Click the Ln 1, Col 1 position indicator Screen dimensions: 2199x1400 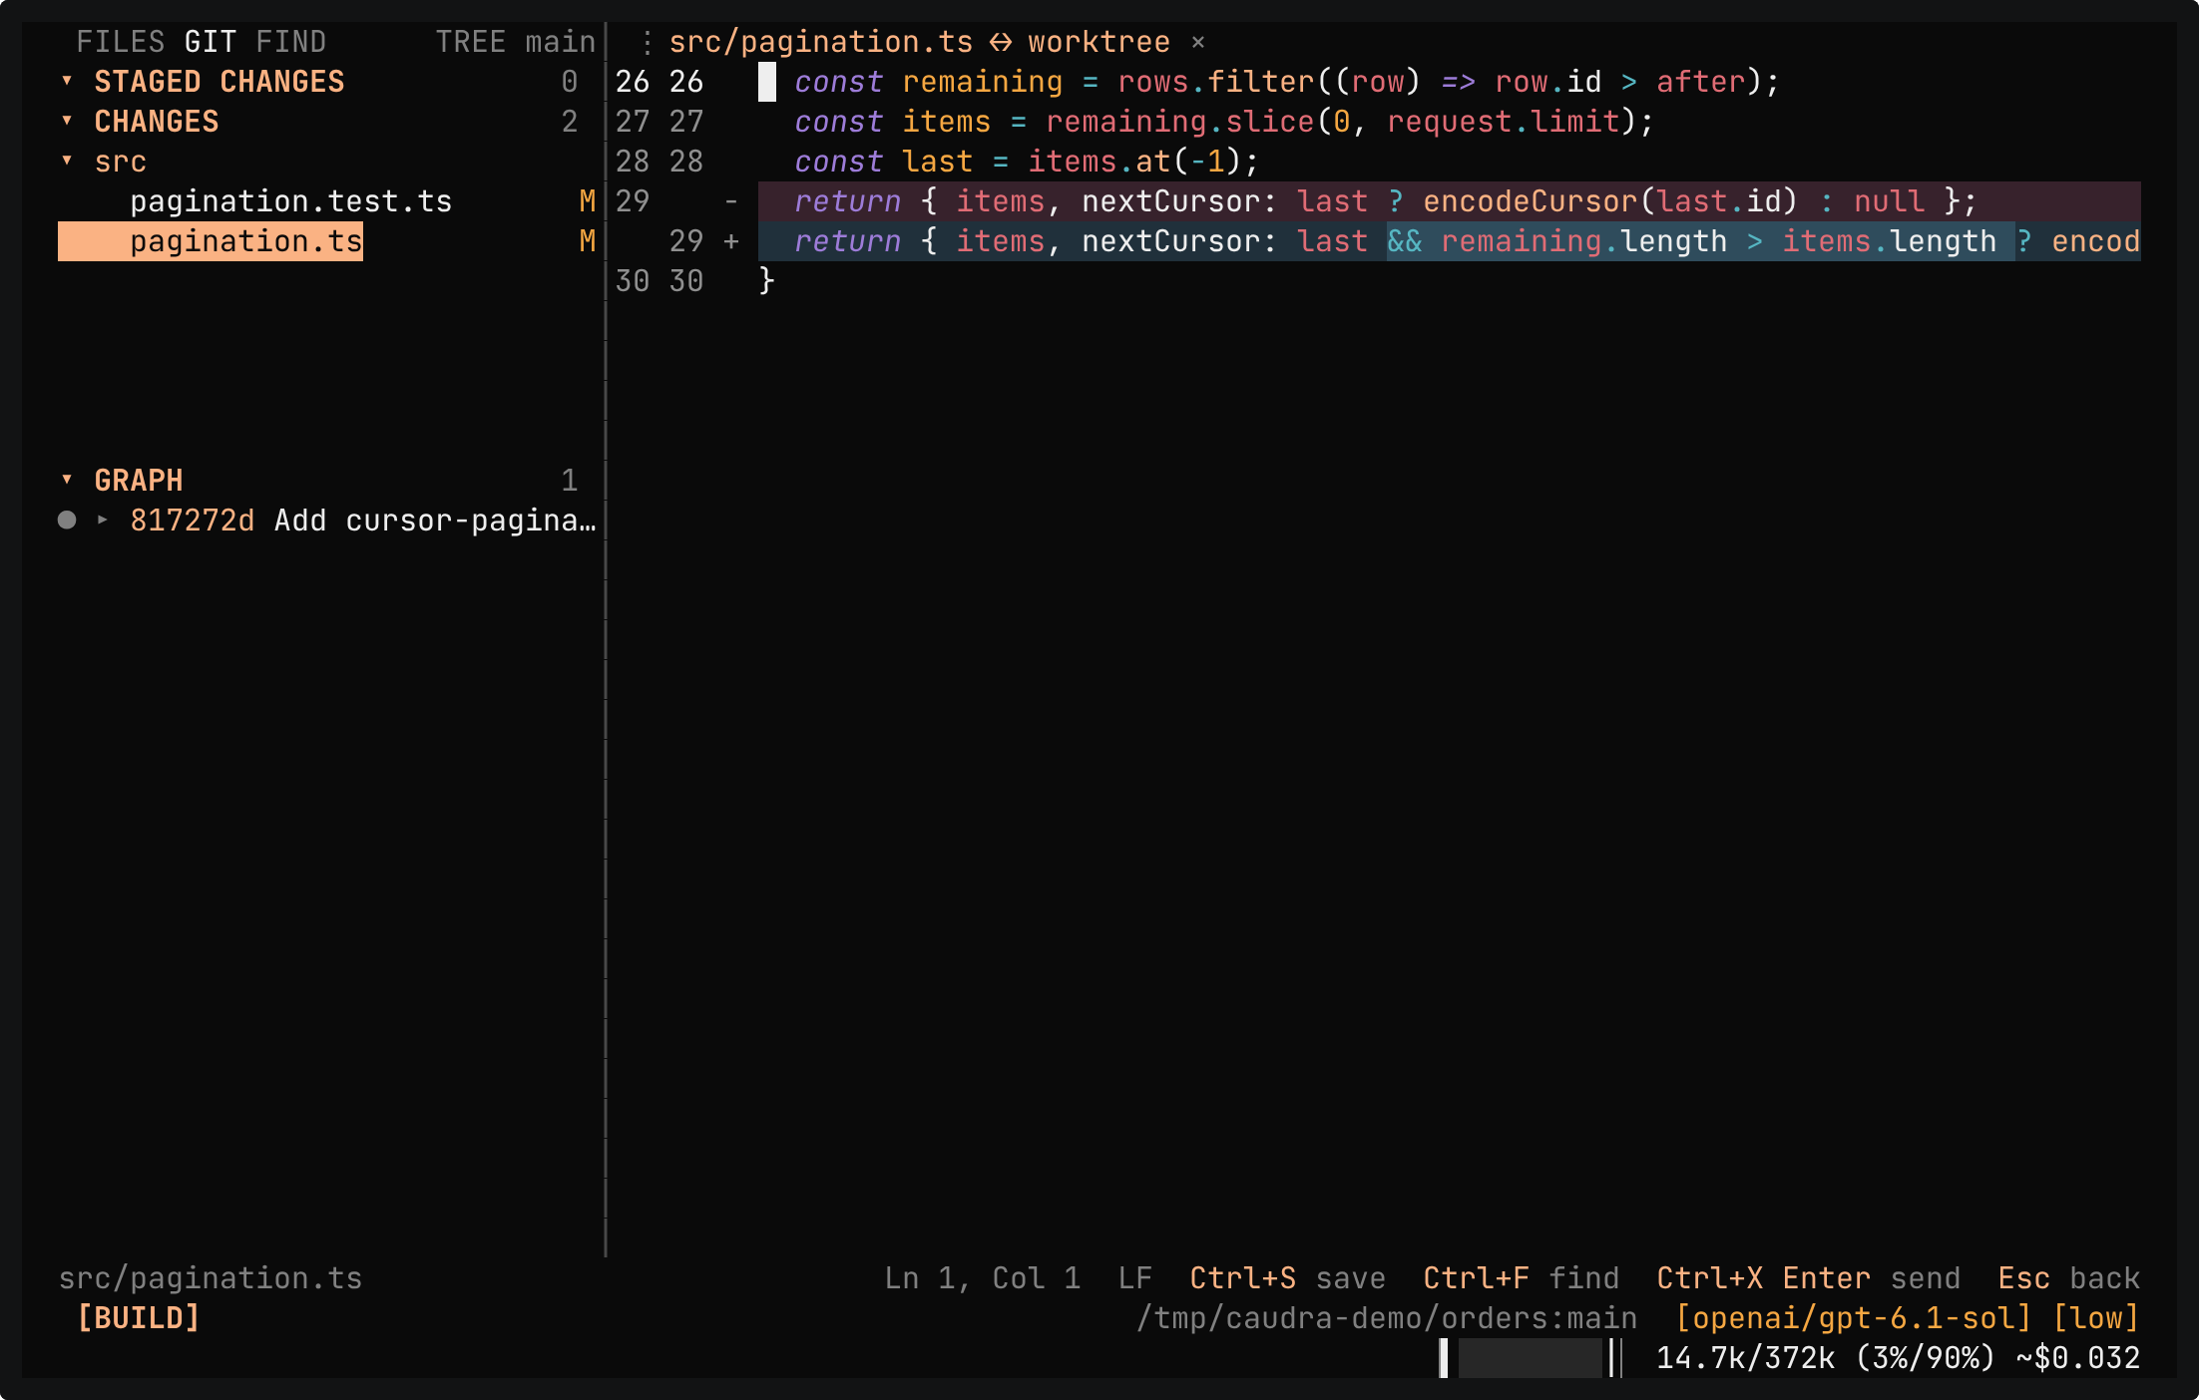point(983,1278)
